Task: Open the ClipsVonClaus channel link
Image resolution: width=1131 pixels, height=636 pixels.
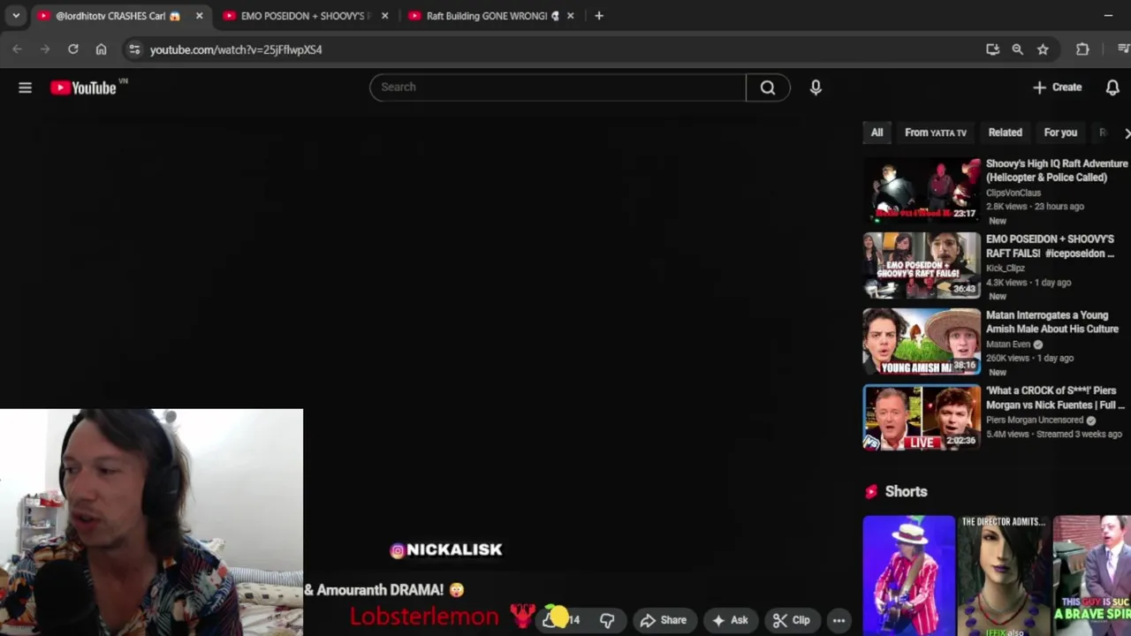Action: pyautogui.click(x=1013, y=193)
